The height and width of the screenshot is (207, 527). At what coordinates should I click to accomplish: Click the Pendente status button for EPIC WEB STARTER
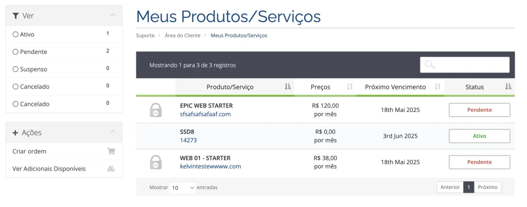click(479, 110)
